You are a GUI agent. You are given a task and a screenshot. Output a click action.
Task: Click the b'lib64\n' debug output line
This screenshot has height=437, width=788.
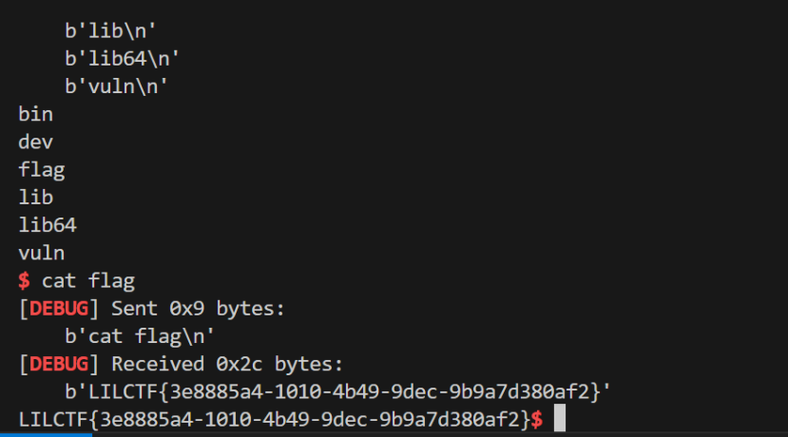pos(123,59)
